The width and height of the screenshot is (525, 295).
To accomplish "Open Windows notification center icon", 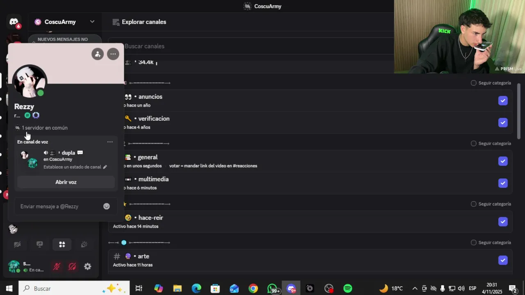I will (x=513, y=288).
